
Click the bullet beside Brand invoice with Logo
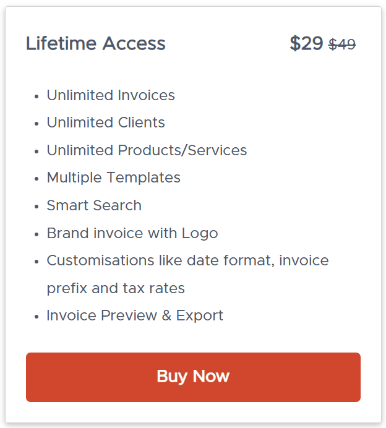point(35,234)
